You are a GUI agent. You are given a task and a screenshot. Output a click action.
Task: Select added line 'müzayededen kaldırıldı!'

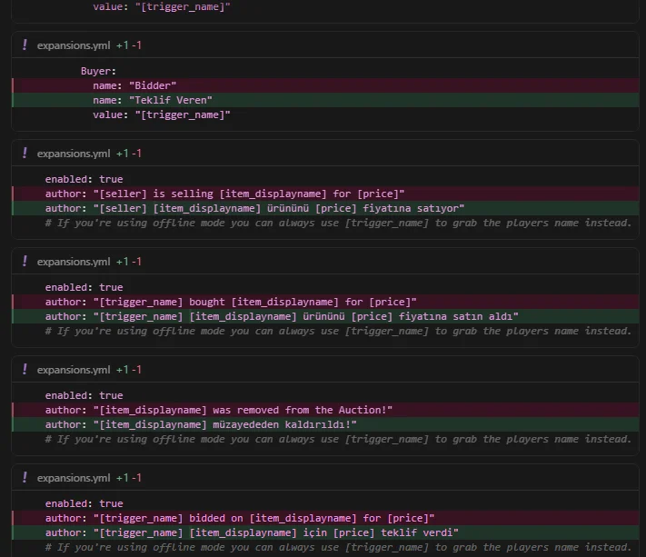(325, 424)
